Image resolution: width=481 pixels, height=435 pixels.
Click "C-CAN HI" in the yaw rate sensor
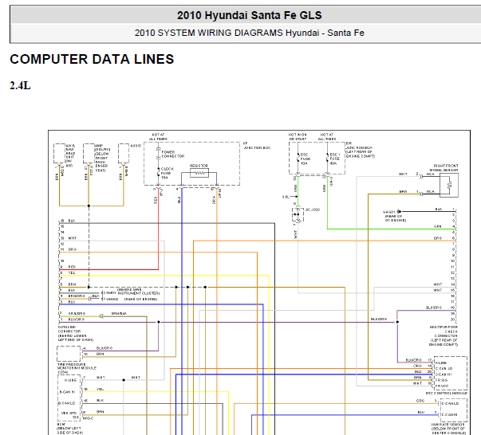pos(450,415)
